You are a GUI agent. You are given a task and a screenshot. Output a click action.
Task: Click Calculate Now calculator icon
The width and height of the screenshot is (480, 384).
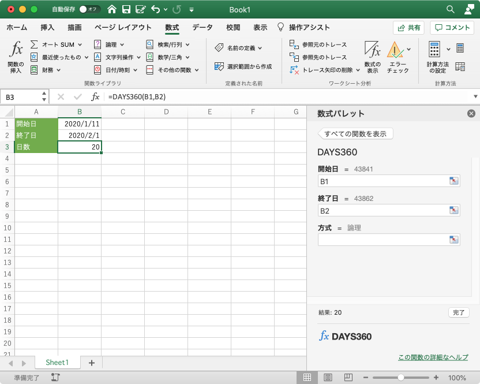(460, 48)
